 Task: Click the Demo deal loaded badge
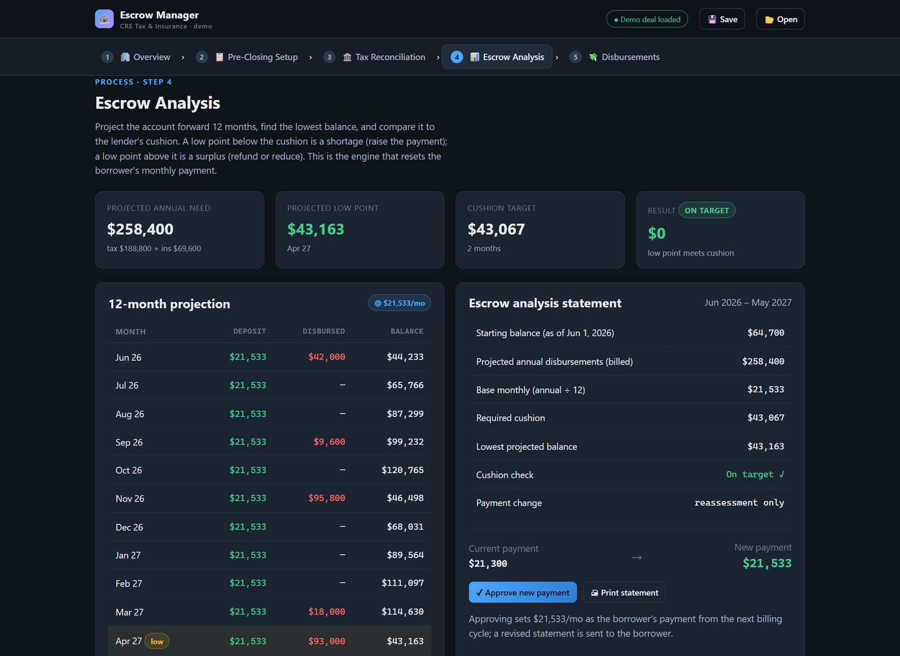coord(647,19)
